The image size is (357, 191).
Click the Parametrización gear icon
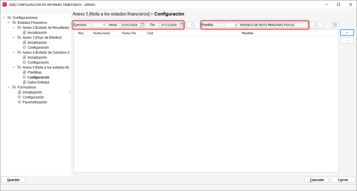(x=19, y=102)
